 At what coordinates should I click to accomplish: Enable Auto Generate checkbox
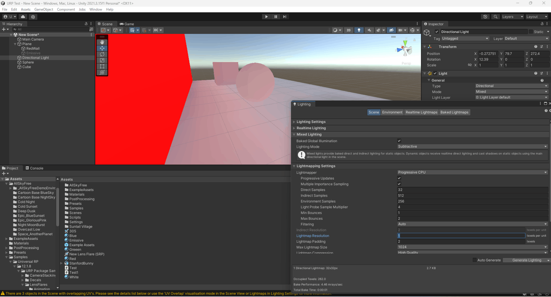[474, 260]
